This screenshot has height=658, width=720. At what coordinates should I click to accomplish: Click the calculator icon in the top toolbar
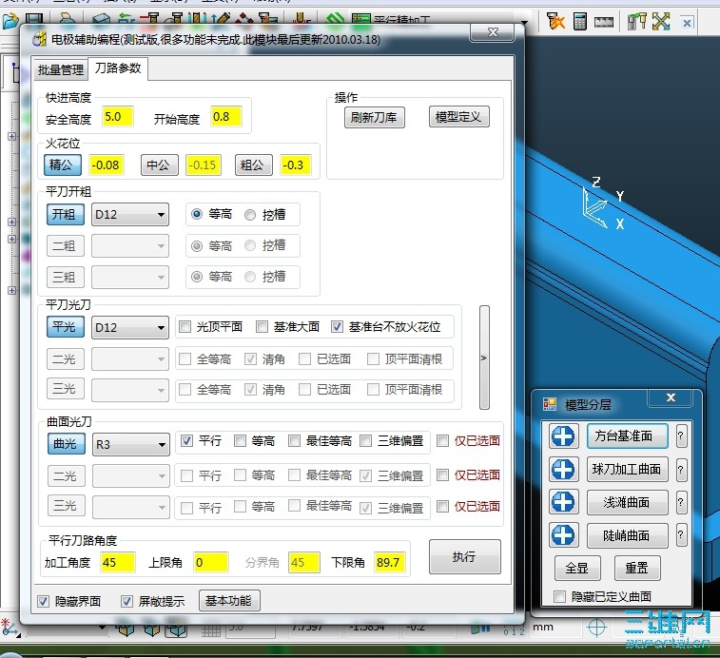[x=580, y=21]
